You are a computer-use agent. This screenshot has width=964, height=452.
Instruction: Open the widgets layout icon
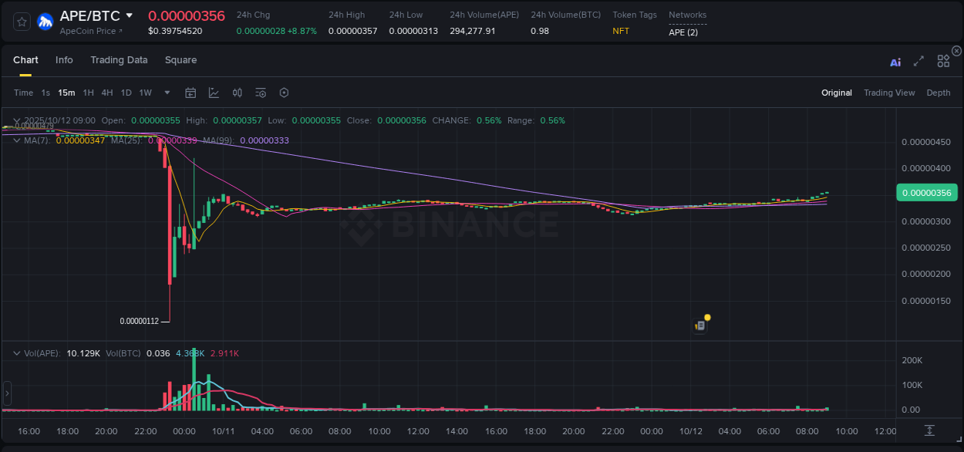(x=943, y=60)
